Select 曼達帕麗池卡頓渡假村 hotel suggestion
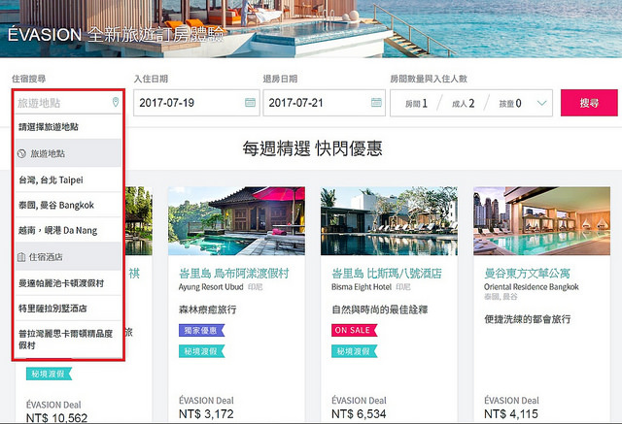The height and width of the screenshot is (424, 622). click(68, 283)
